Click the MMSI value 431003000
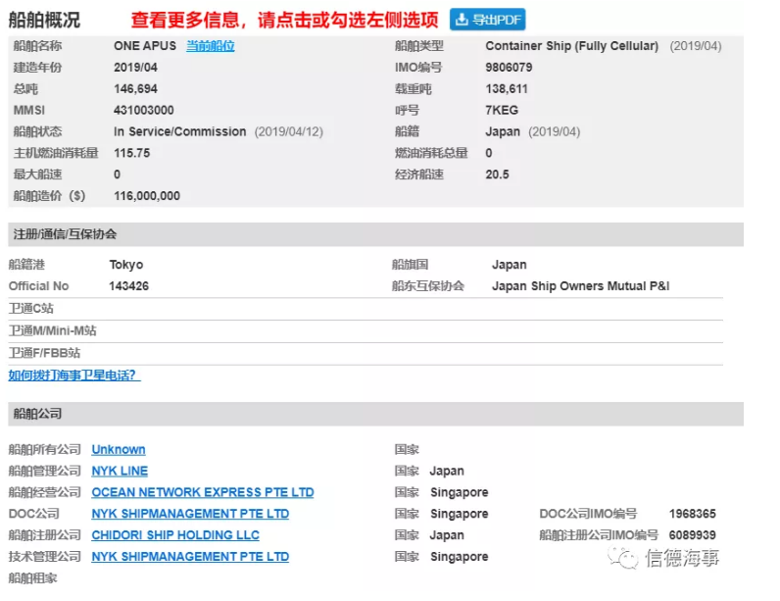 point(144,111)
